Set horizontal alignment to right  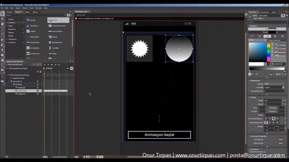[274, 119]
